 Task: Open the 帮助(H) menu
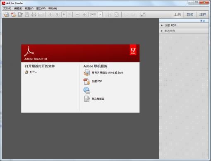pyautogui.click(x=53, y=9)
